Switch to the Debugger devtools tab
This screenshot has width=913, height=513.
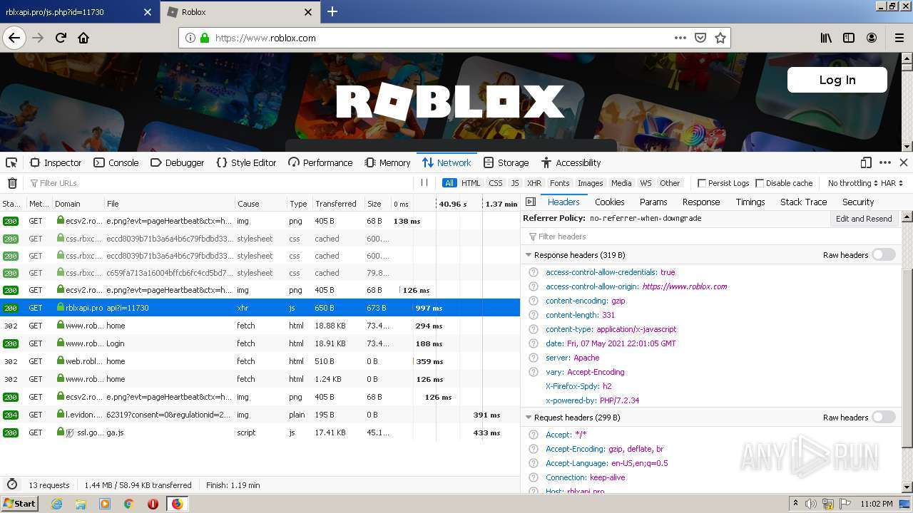point(178,162)
